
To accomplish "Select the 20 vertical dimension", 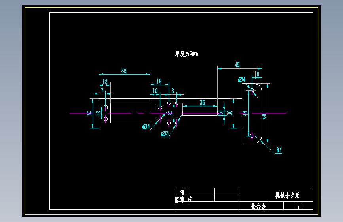I will pos(170,113).
